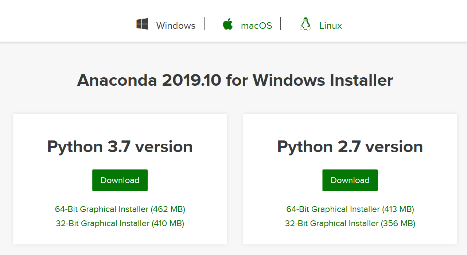Select the Windows tab label
Screen dimensions: 467x255
[176, 25]
